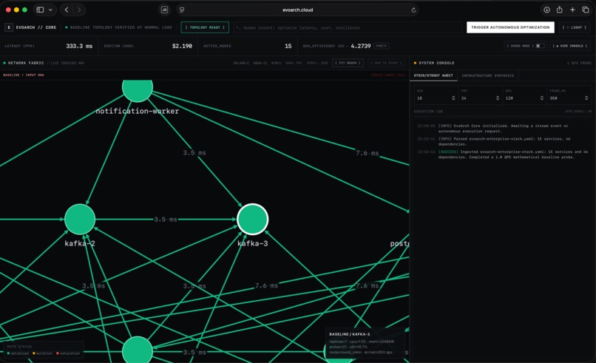This screenshot has width=596, height=363.
Task: Select the kafka-2 node circle
Action: [80, 220]
